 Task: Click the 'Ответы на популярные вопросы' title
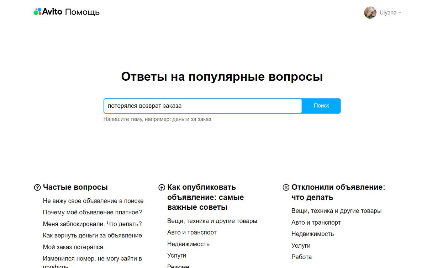tap(222, 77)
